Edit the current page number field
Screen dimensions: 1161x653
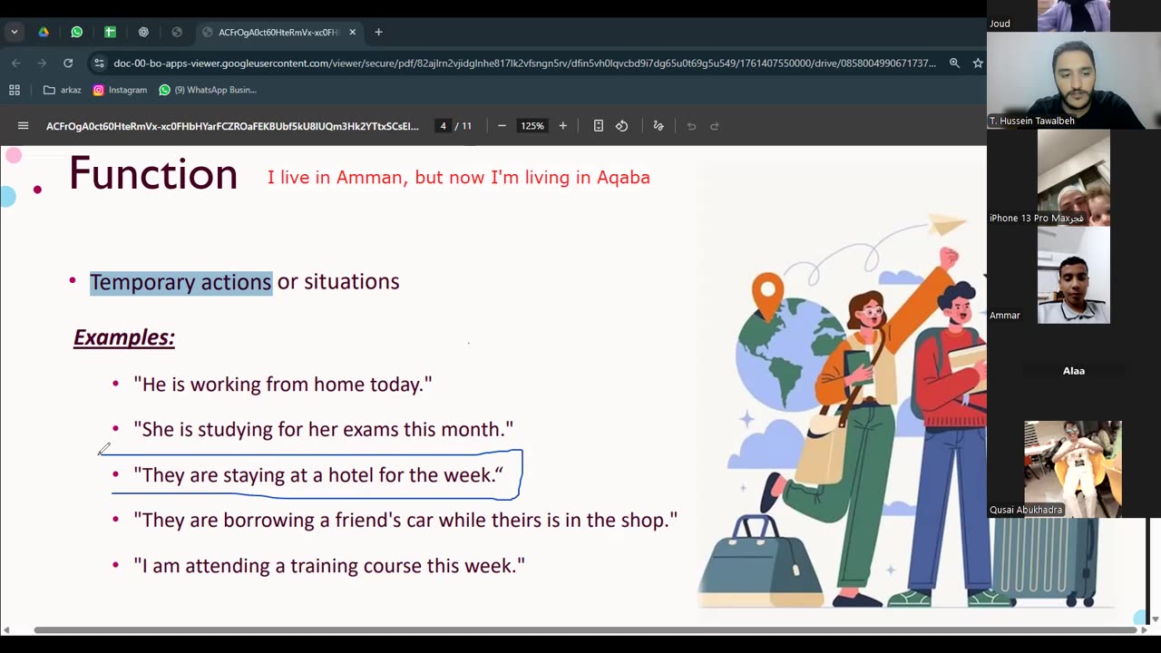[x=443, y=126]
